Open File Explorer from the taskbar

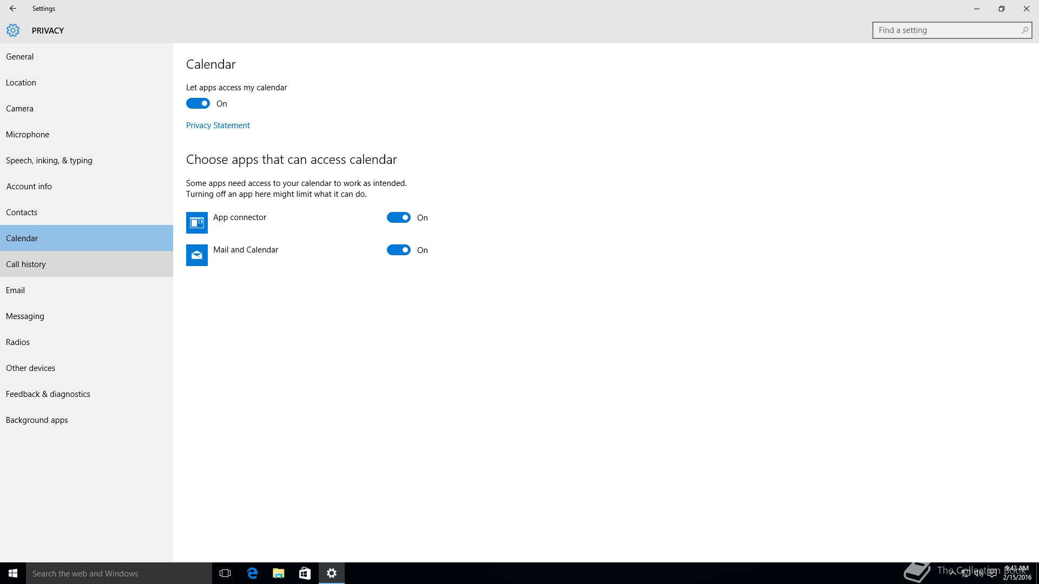[x=278, y=573]
